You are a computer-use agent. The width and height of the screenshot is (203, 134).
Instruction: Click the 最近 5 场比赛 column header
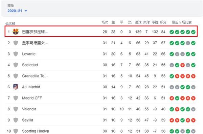tap(182, 22)
